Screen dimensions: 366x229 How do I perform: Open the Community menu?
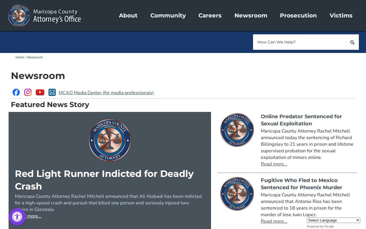pos(168,15)
